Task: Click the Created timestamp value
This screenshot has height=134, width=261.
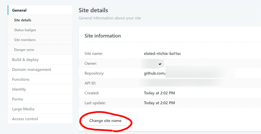Action: tap(159, 93)
